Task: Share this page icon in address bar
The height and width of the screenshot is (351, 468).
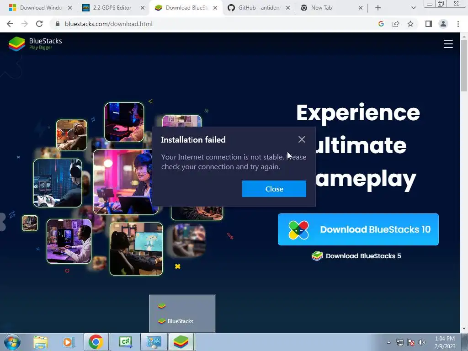Action: [396, 24]
